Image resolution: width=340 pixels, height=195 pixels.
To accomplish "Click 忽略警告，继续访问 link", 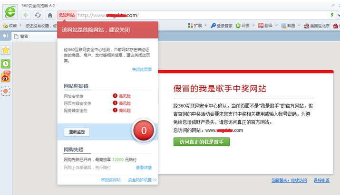I will (x=289, y=180).
